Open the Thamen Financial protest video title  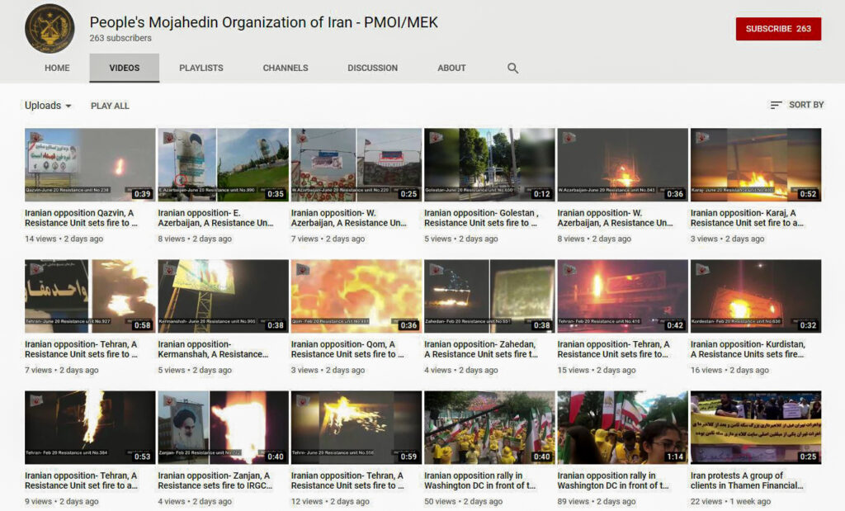point(748,480)
